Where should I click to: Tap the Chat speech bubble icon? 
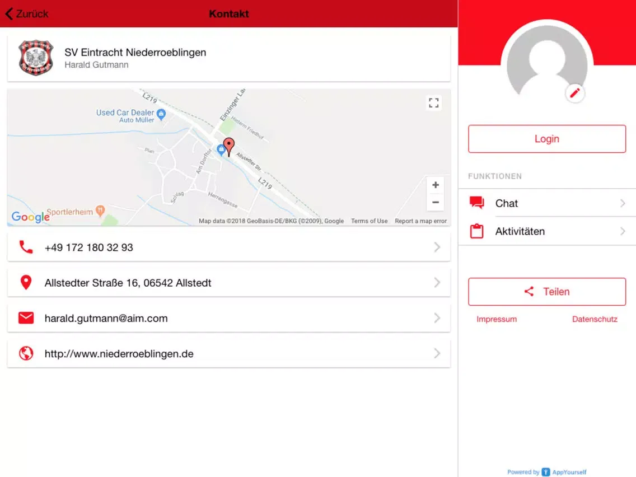tap(476, 203)
